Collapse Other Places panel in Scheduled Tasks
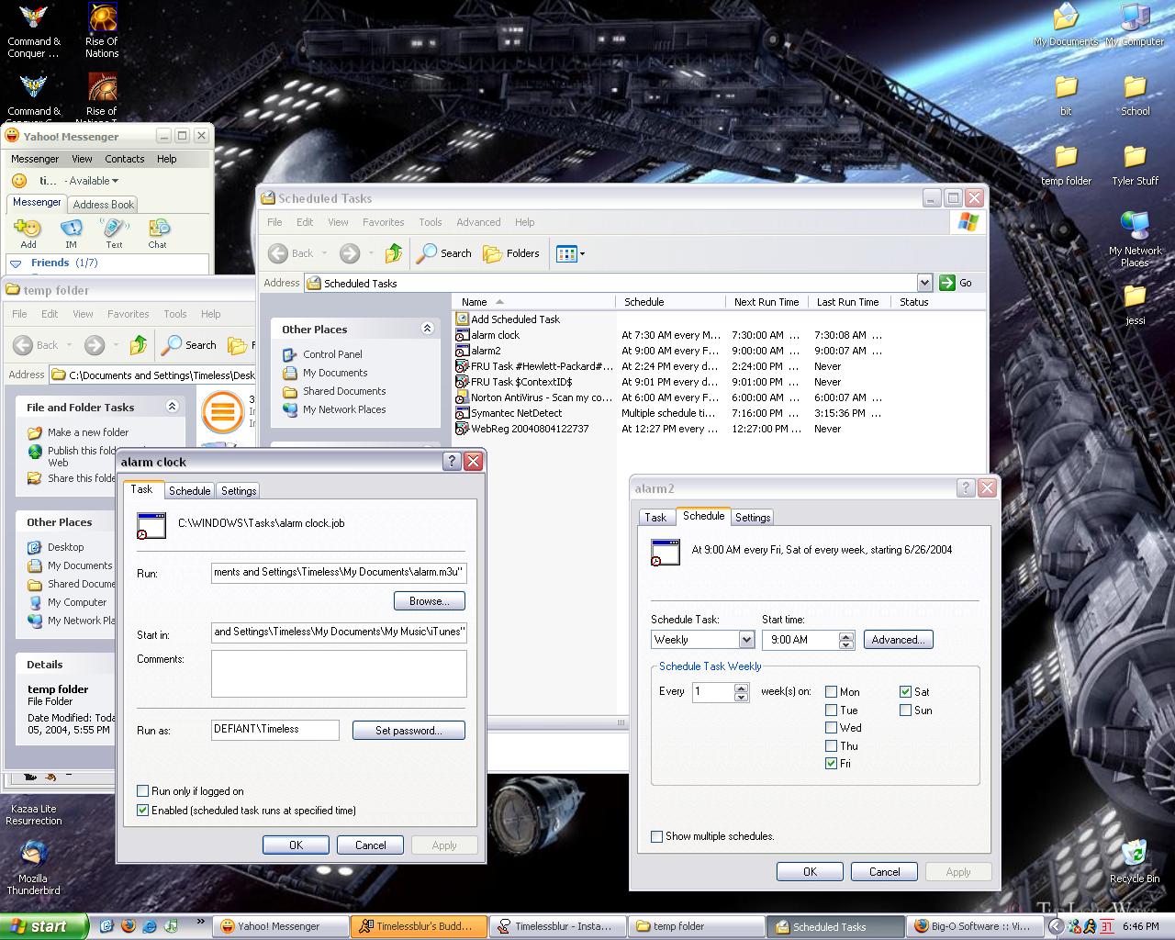 point(427,329)
